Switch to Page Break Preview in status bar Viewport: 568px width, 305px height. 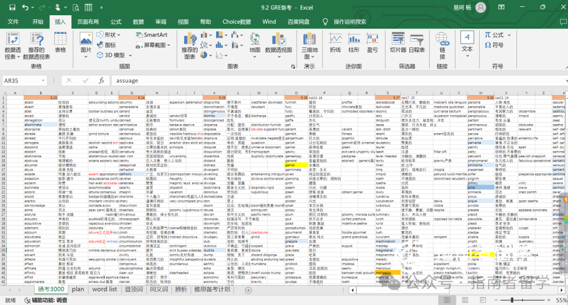click(x=482, y=300)
